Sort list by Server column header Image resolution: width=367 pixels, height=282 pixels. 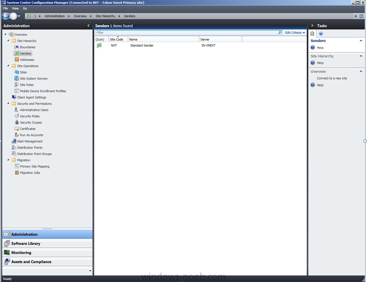(x=220, y=39)
